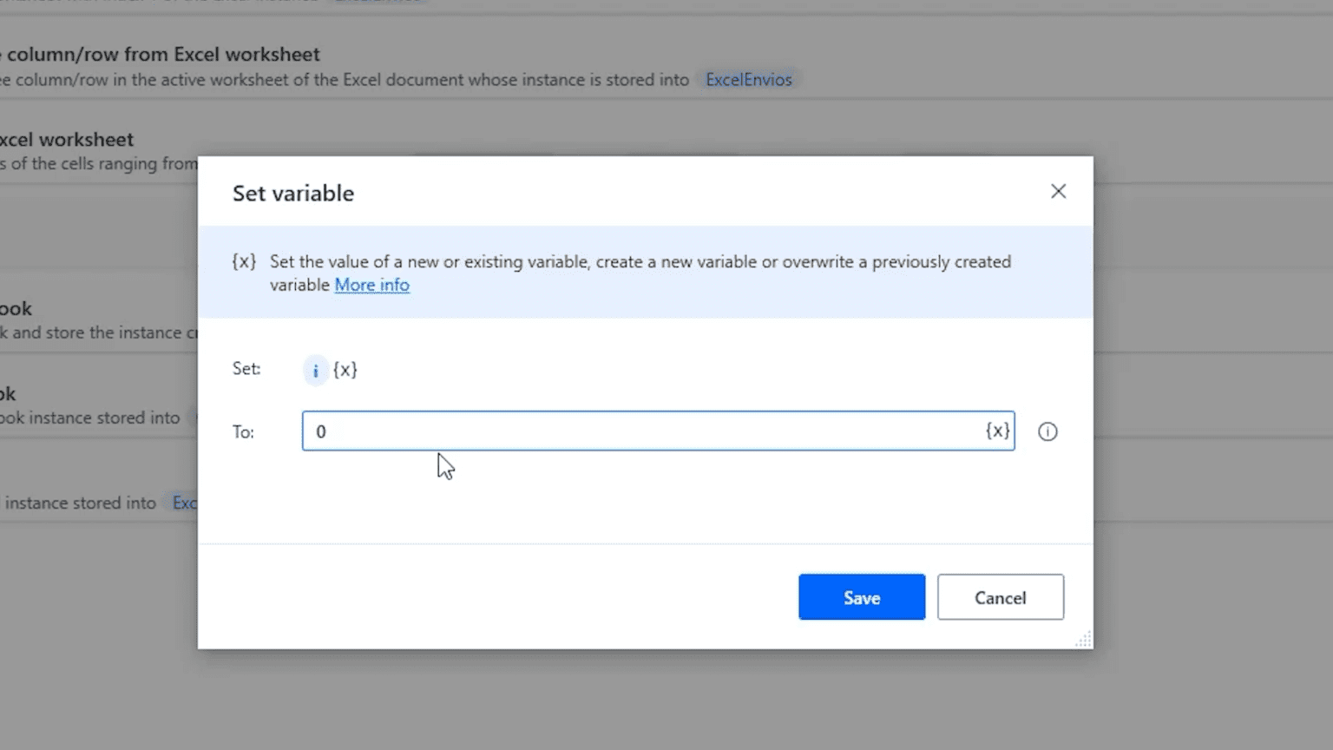Viewport: 1333px width, 750px height.
Task: Click the Set label in the dialog
Action: pos(246,369)
